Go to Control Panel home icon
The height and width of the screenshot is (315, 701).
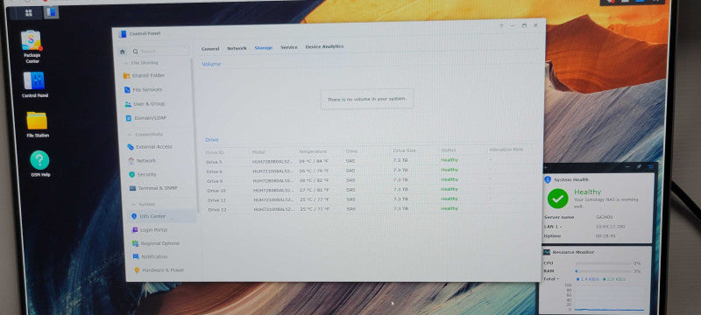click(122, 52)
